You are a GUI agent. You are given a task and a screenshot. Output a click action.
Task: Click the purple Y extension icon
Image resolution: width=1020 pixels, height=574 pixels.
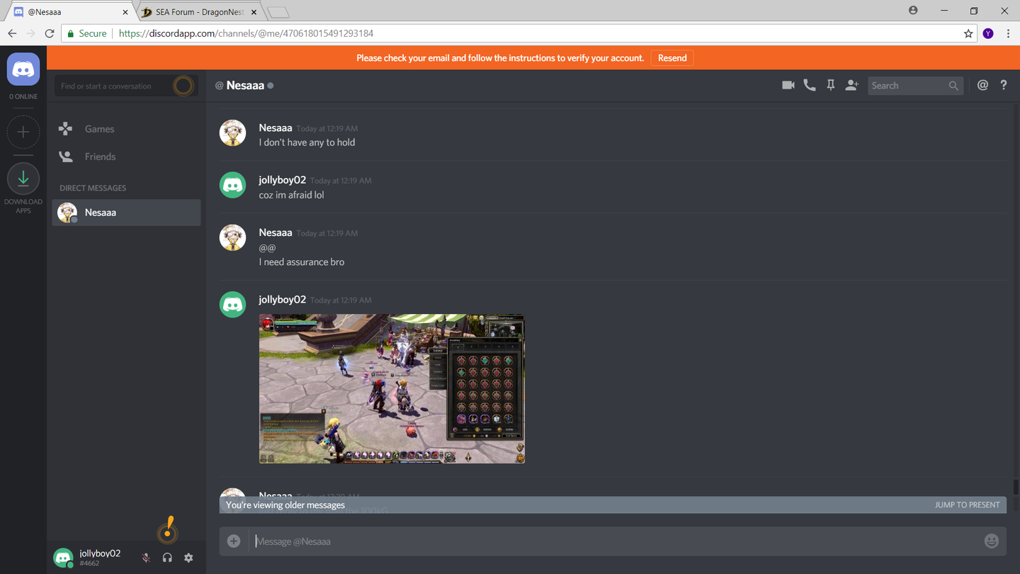click(988, 33)
